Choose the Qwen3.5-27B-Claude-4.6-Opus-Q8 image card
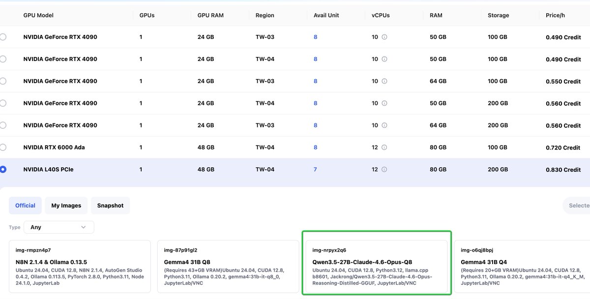Viewport: 590px width, 299px height. click(x=377, y=266)
